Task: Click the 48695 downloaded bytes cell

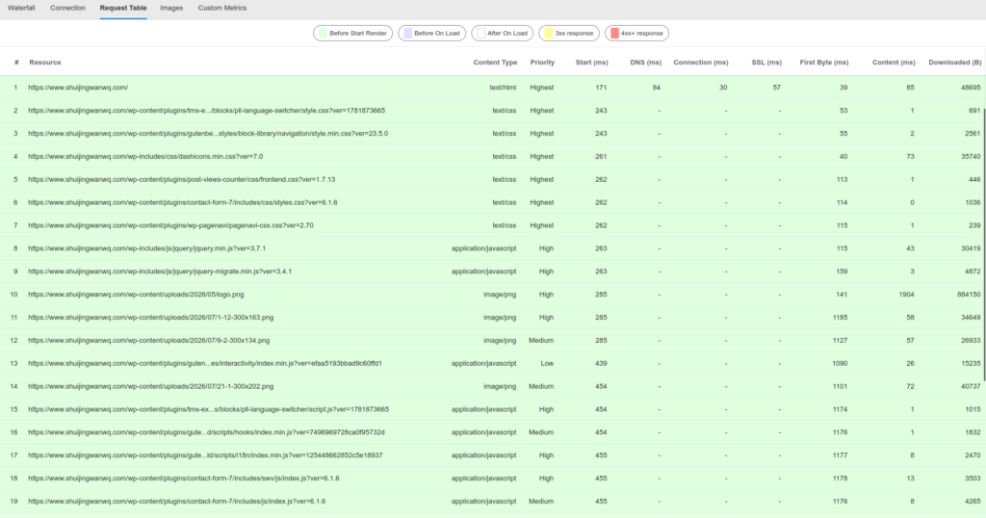Action: [971, 88]
